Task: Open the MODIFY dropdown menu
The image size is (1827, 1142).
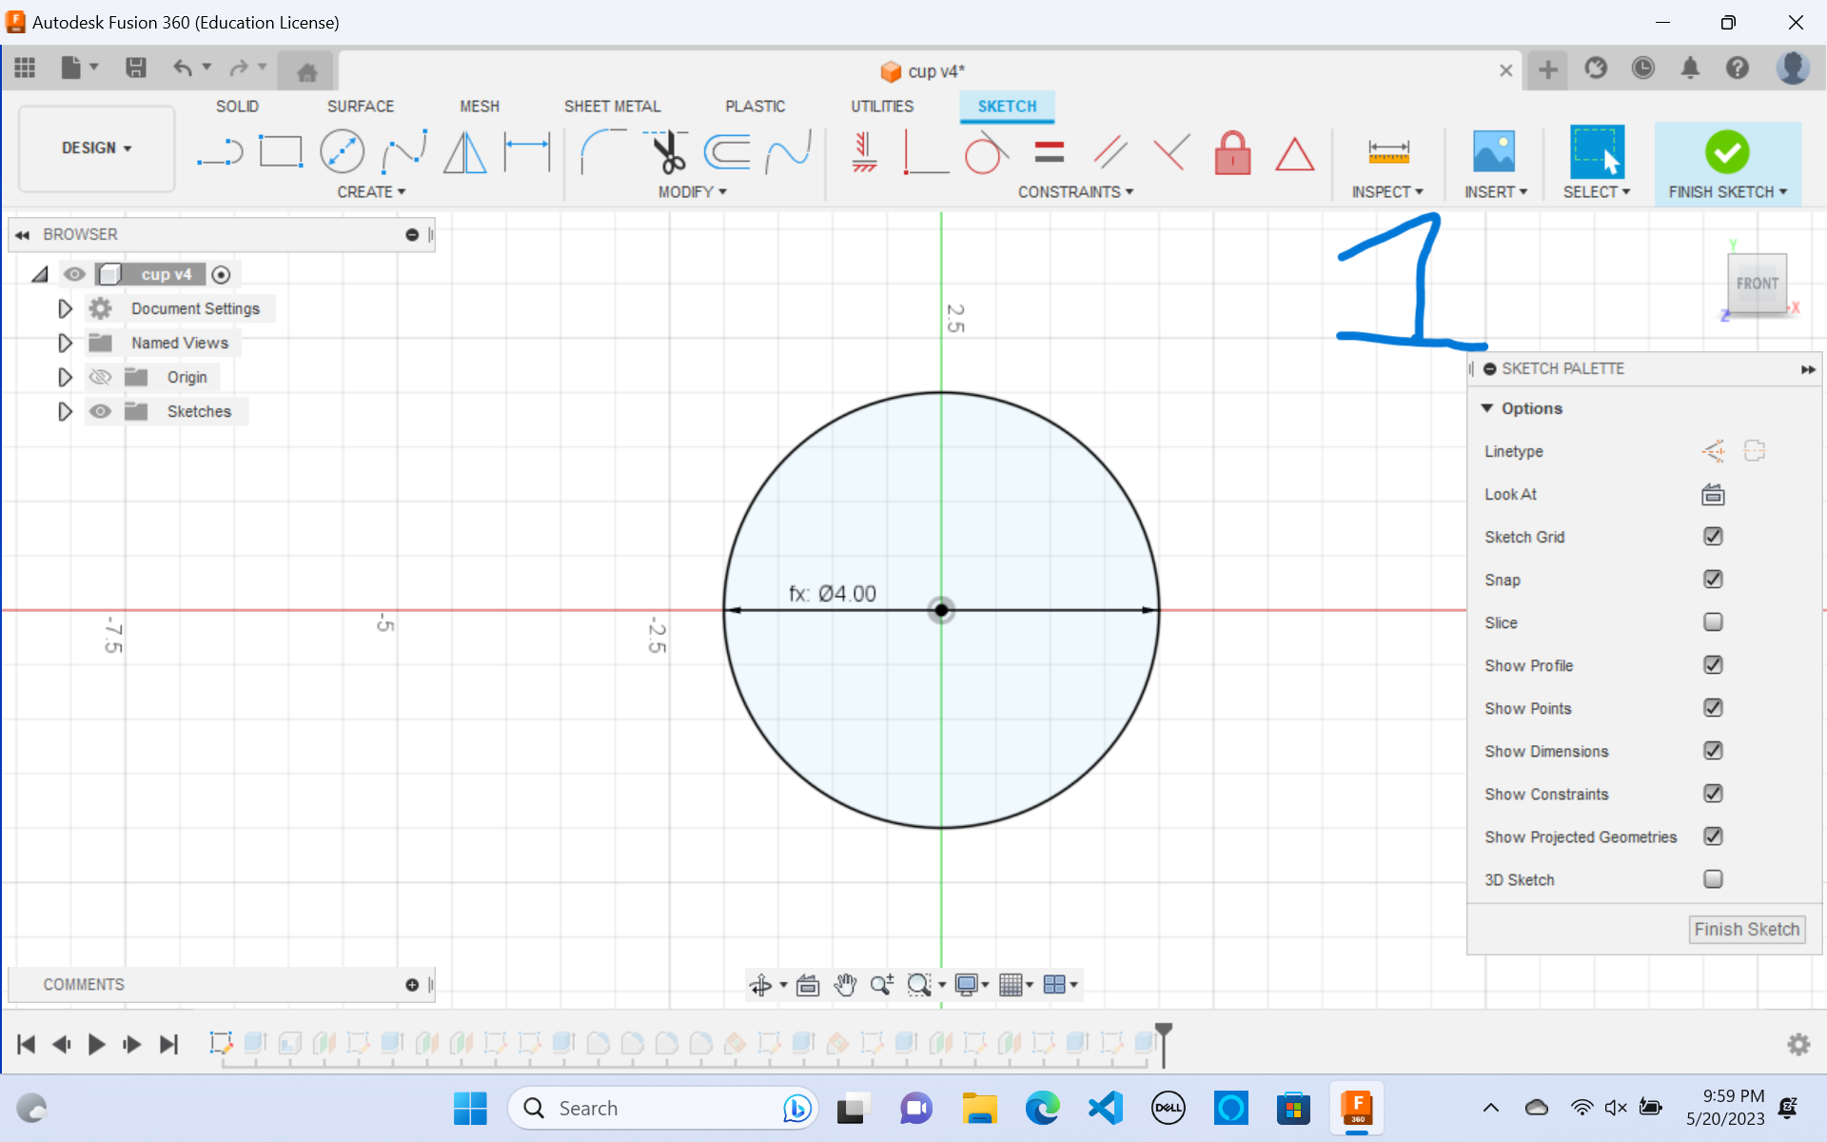Action: point(693,191)
